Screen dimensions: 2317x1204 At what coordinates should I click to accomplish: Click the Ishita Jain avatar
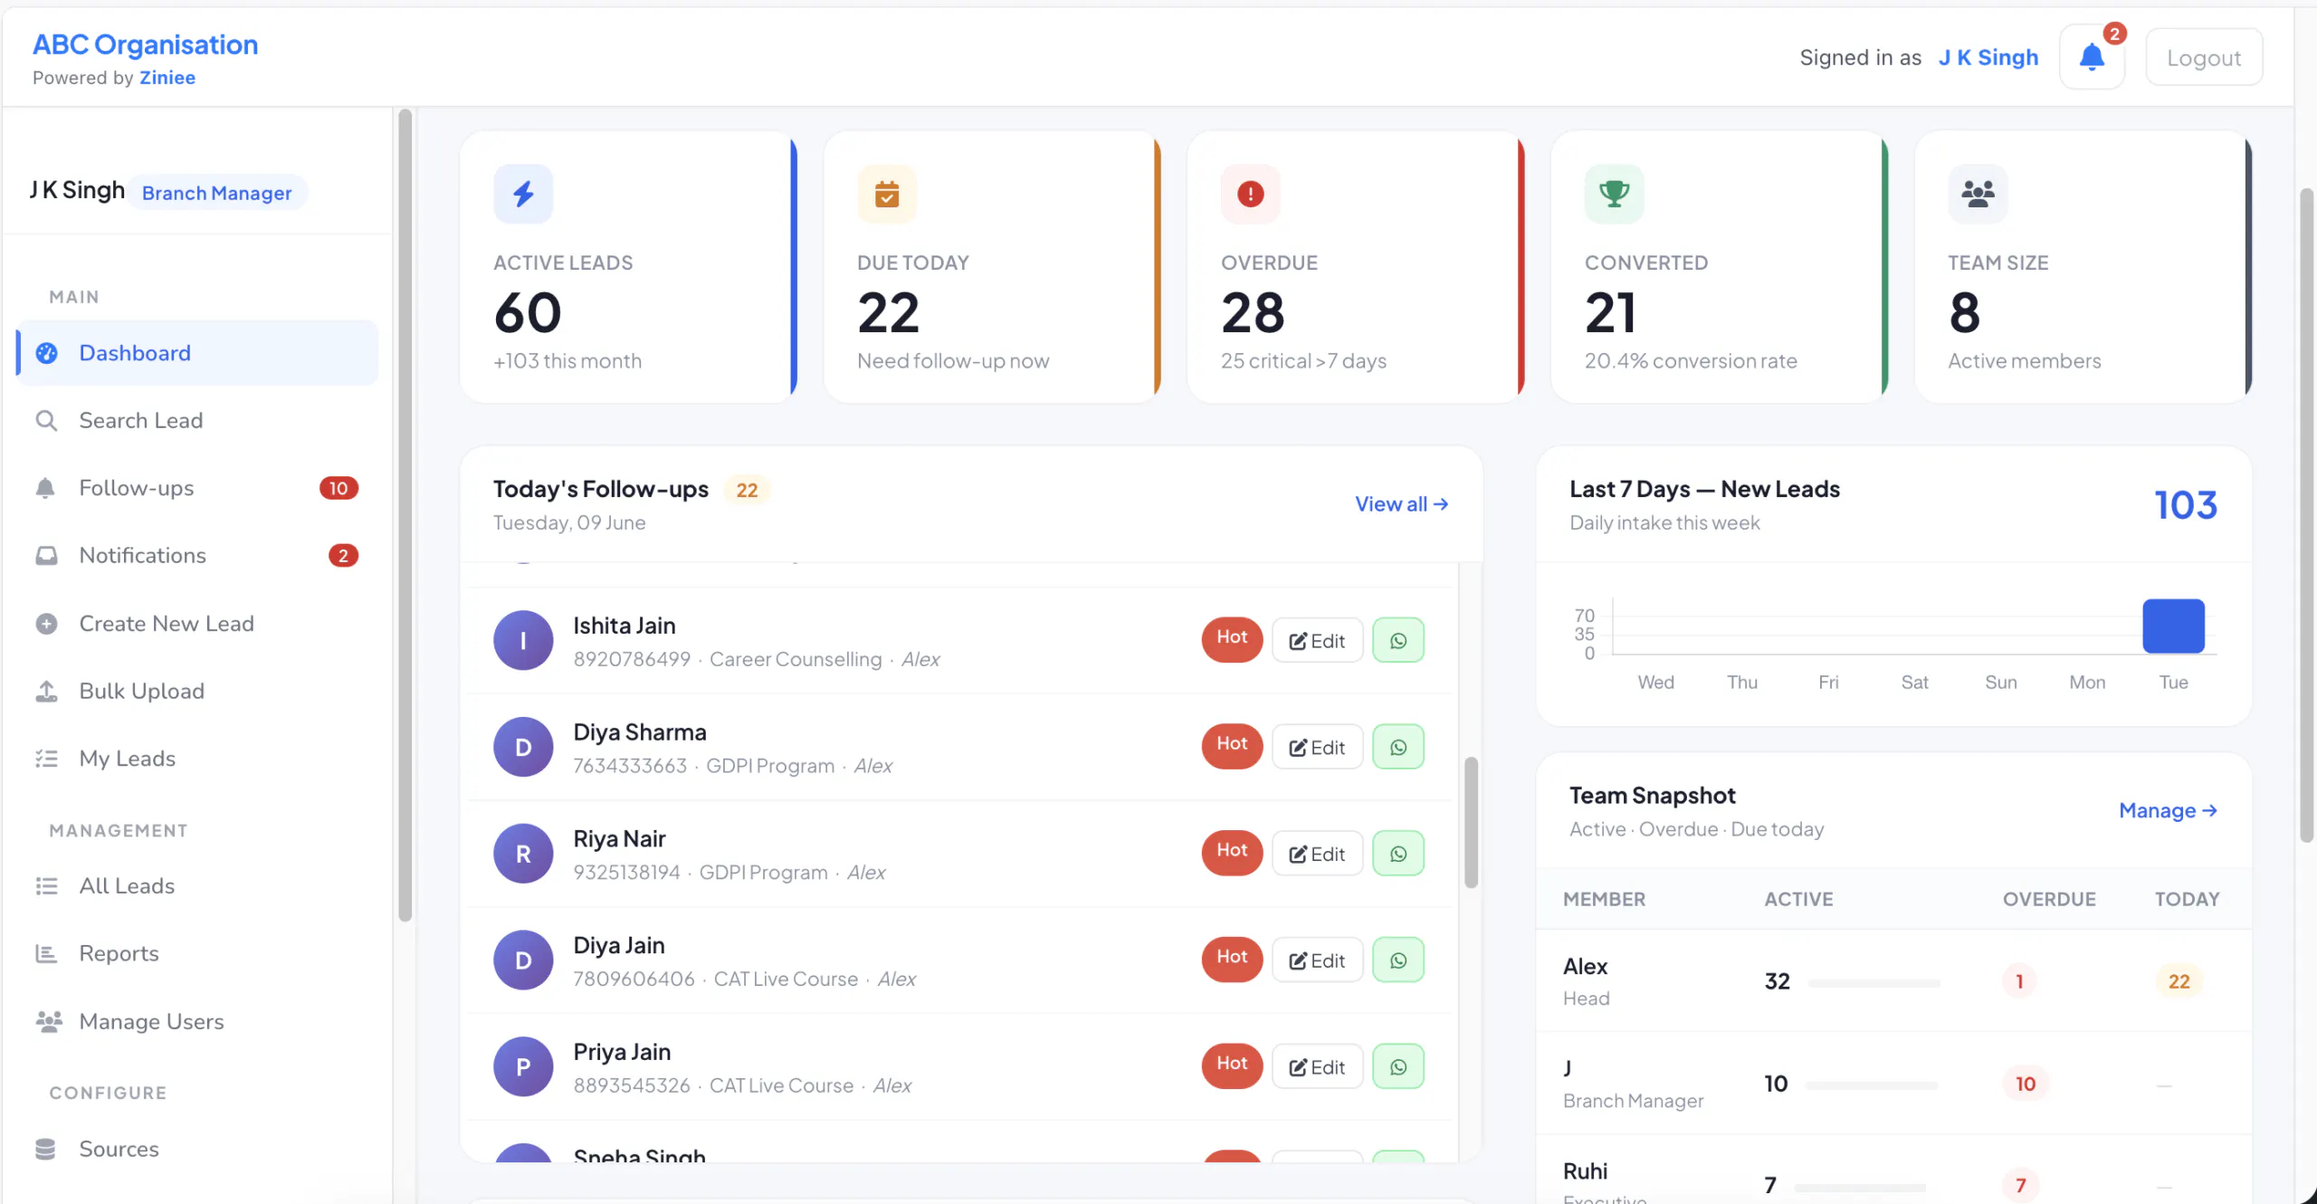(x=523, y=641)
